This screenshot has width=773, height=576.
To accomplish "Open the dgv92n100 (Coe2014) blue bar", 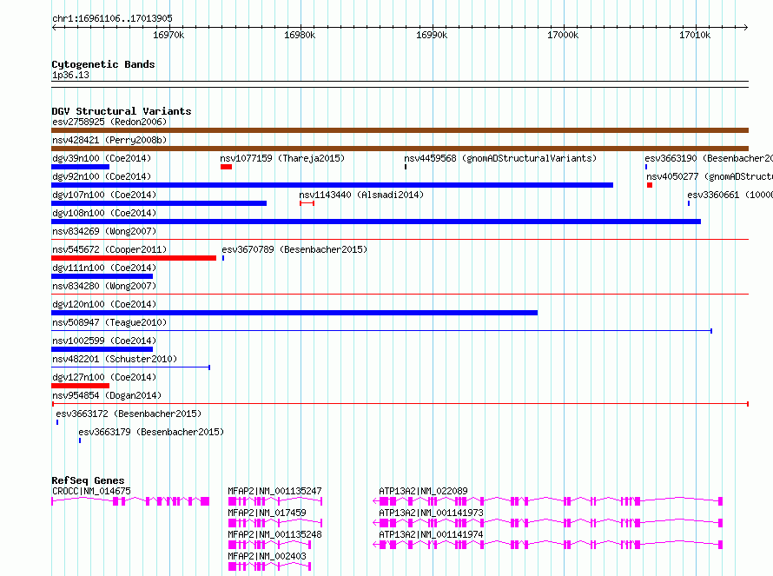I will (x=333, y=185).
